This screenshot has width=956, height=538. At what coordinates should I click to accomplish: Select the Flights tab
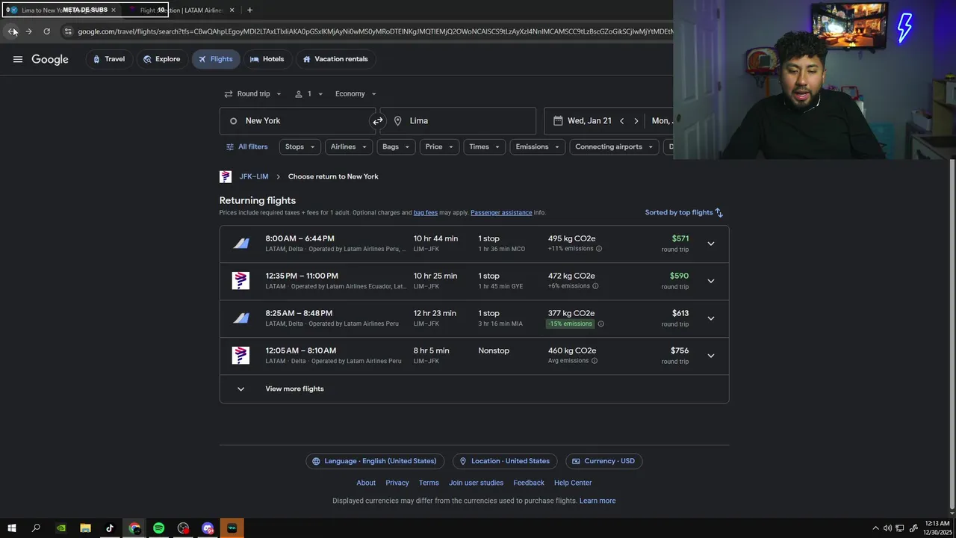(x=215, y=59)
